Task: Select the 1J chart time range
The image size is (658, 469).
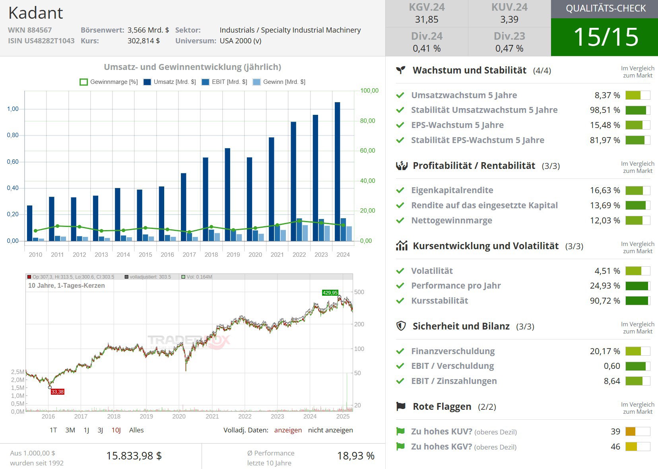Action: [x=86, y=430]
